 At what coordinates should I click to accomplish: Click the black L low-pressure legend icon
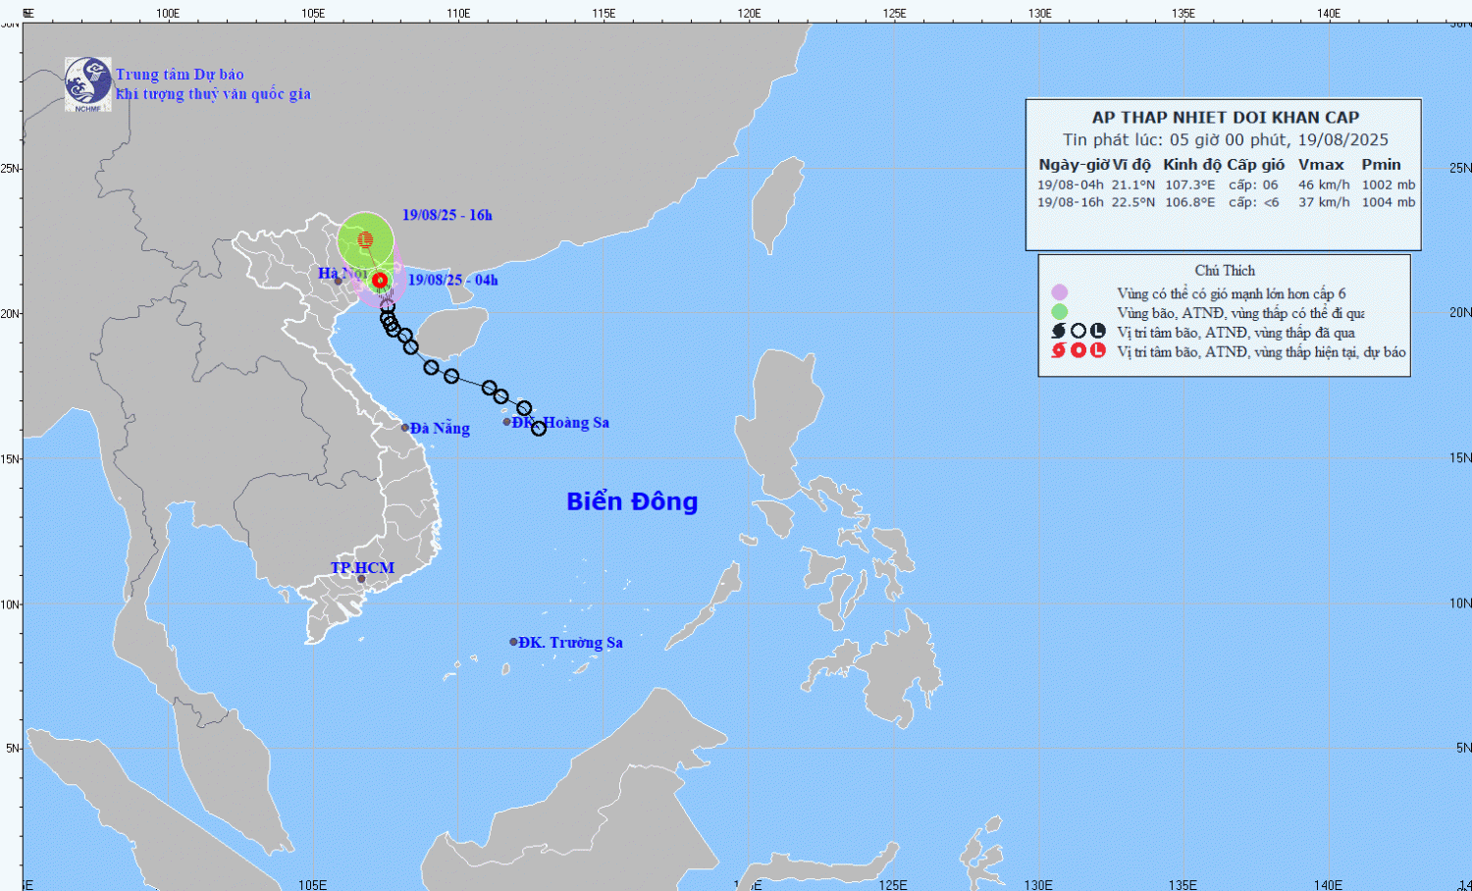(1098, 332)
